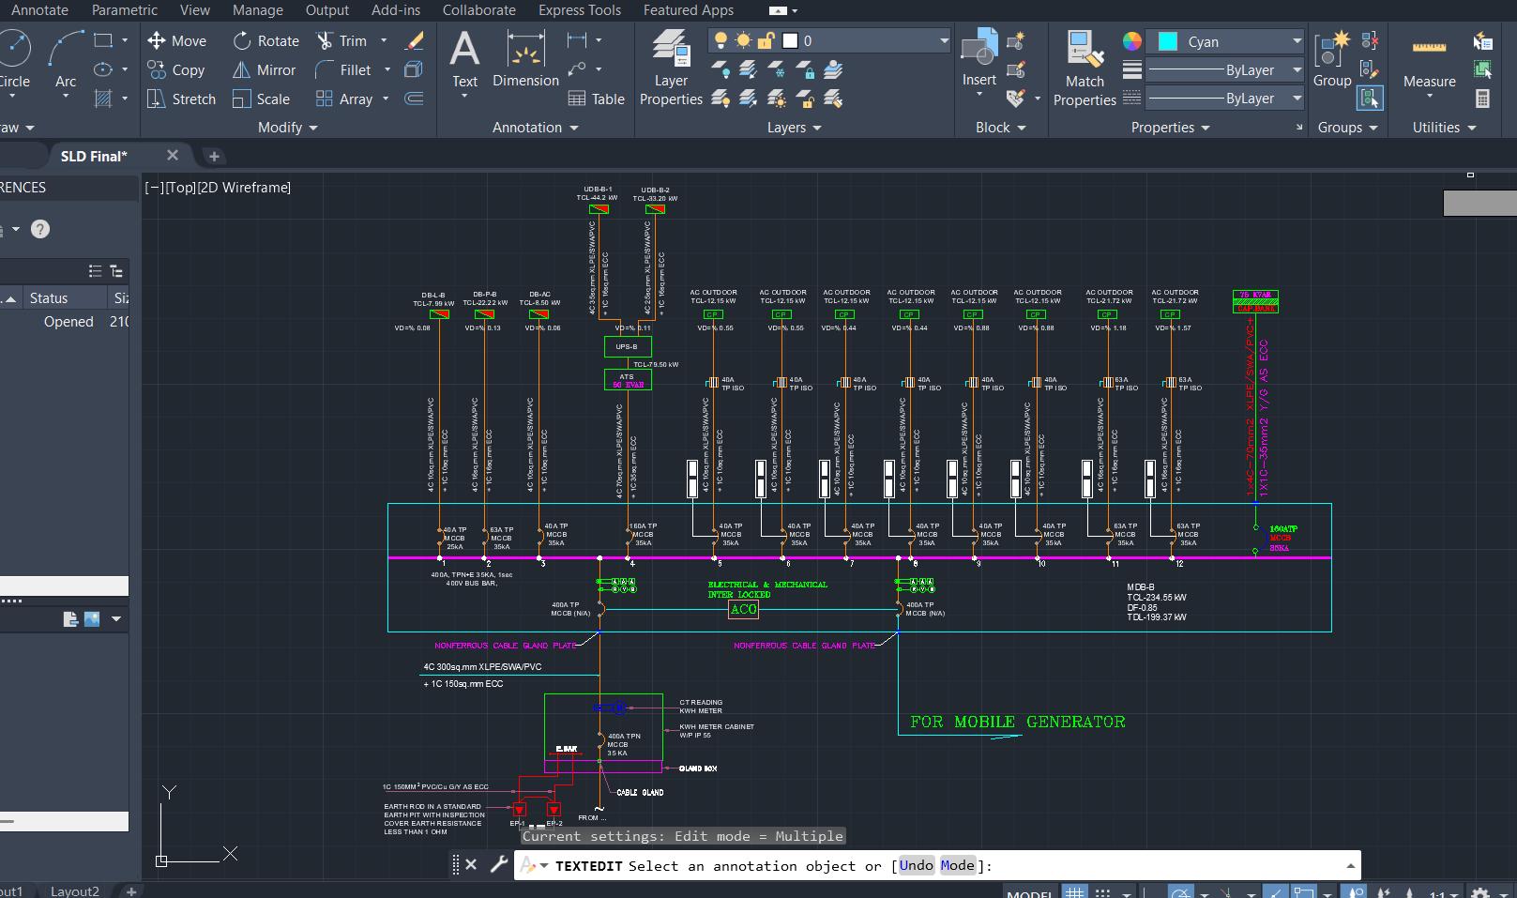
Task: Switch references palette to tree view
Action: 116,271
